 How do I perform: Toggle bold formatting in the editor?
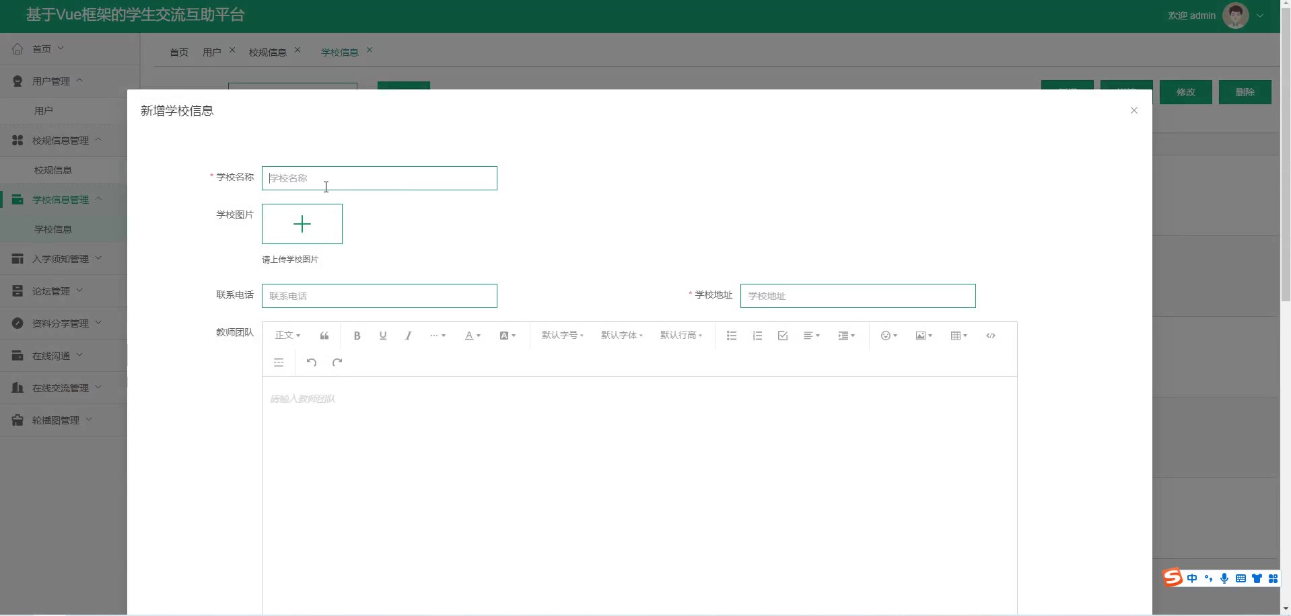(x=357, y=336)
